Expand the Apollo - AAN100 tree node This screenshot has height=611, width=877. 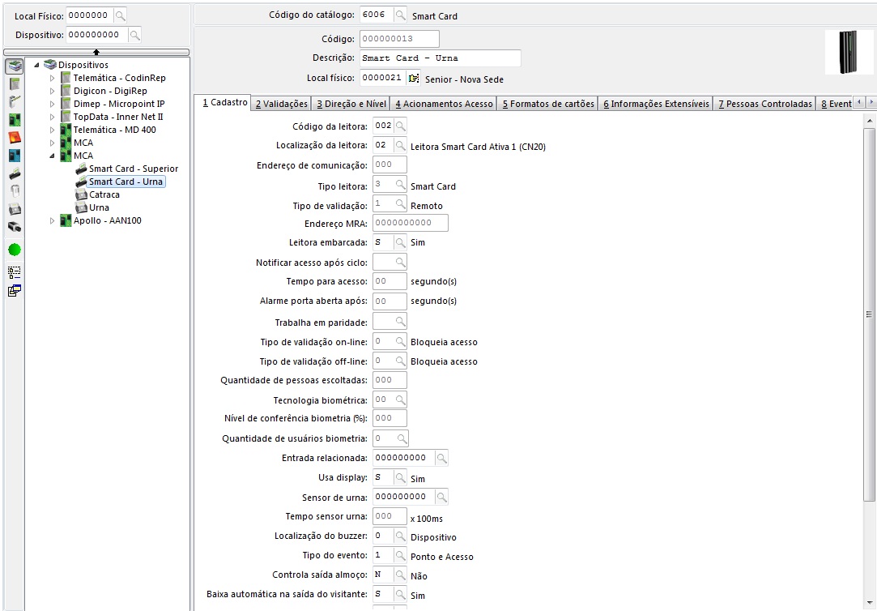(x=53, y=220)
